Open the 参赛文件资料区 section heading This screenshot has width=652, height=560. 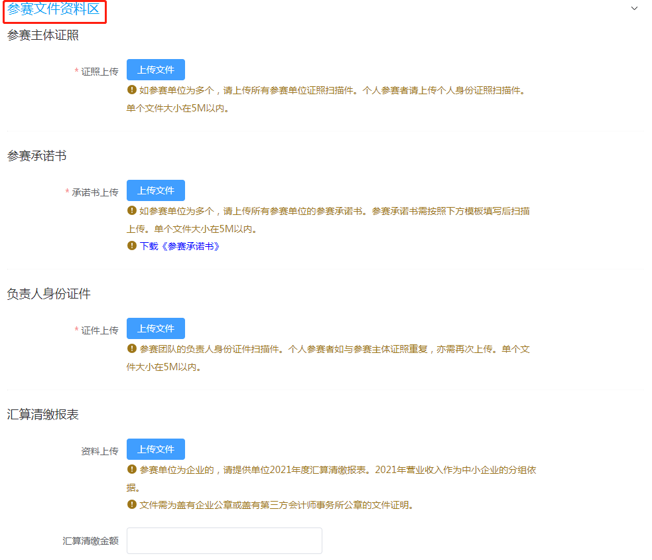54,9
